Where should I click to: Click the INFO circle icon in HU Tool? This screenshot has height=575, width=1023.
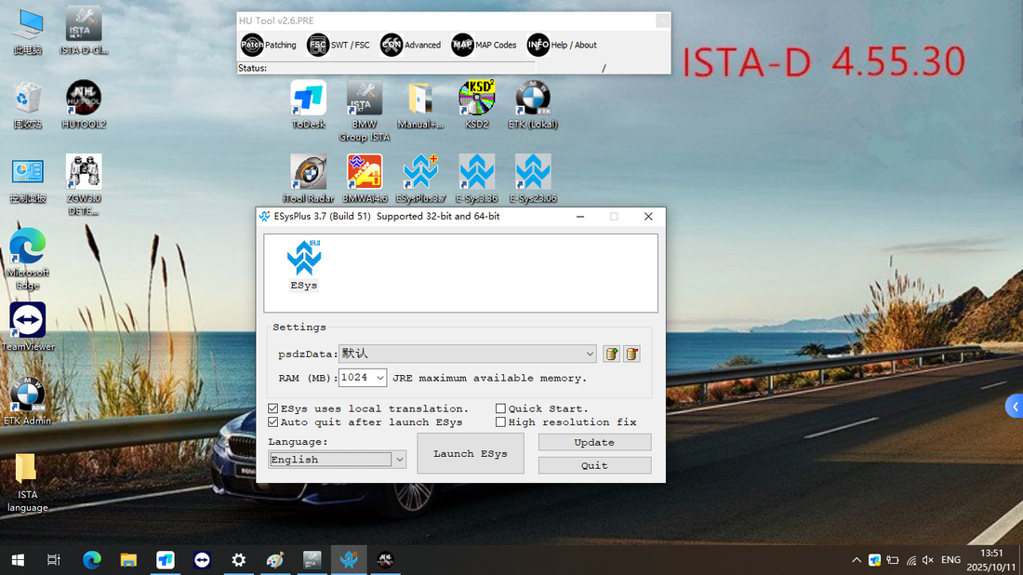(x=538, y=44)
